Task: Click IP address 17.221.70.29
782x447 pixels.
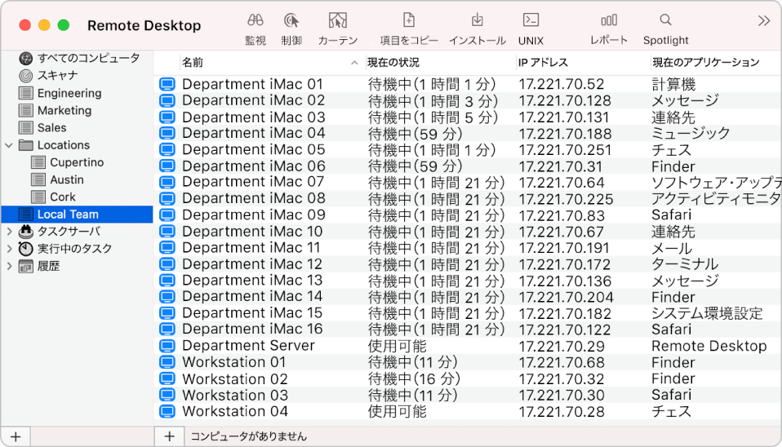Action: (562, 347)
